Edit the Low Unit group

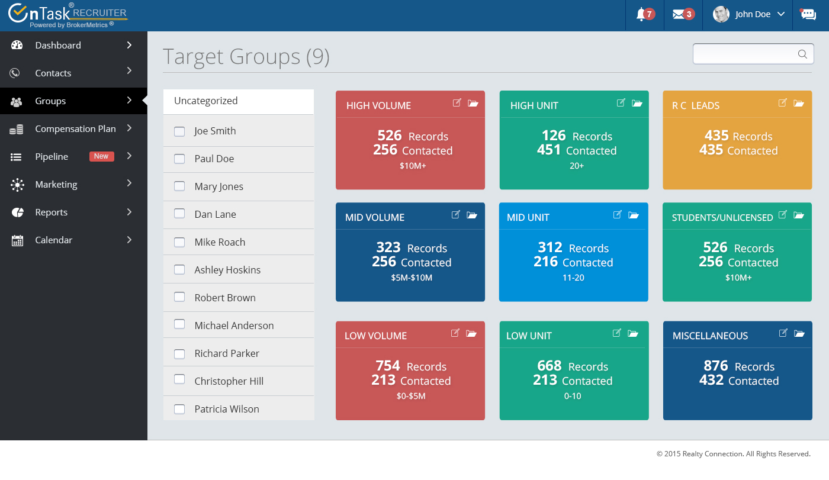click(x=616, y=333)
